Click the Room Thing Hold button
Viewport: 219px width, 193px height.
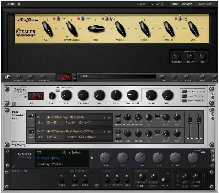click(x=203, y=152)
